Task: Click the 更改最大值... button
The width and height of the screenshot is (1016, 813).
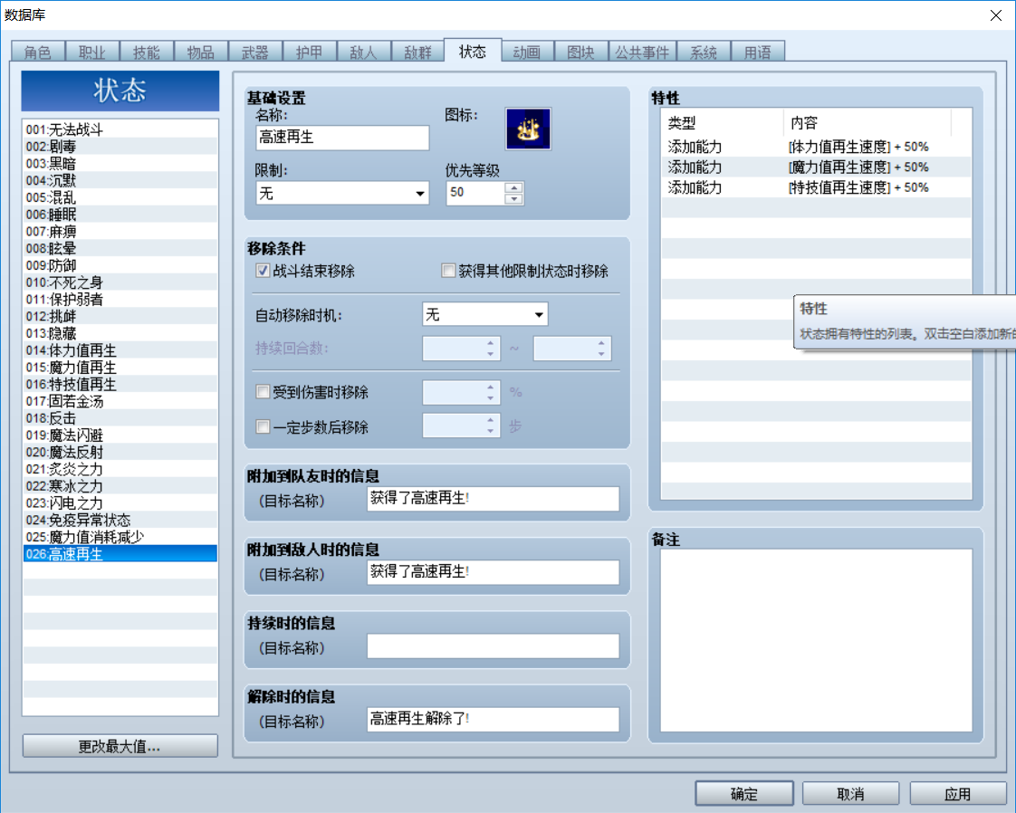Action: pyautogui.click(x=120, y=746)
